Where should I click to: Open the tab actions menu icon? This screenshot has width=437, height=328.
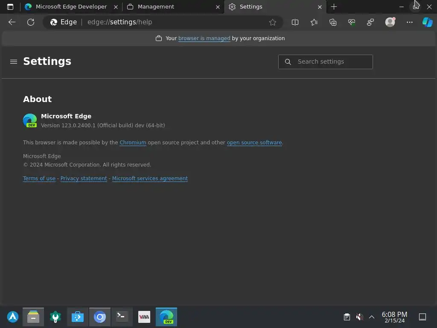click(x=10, y=7)
